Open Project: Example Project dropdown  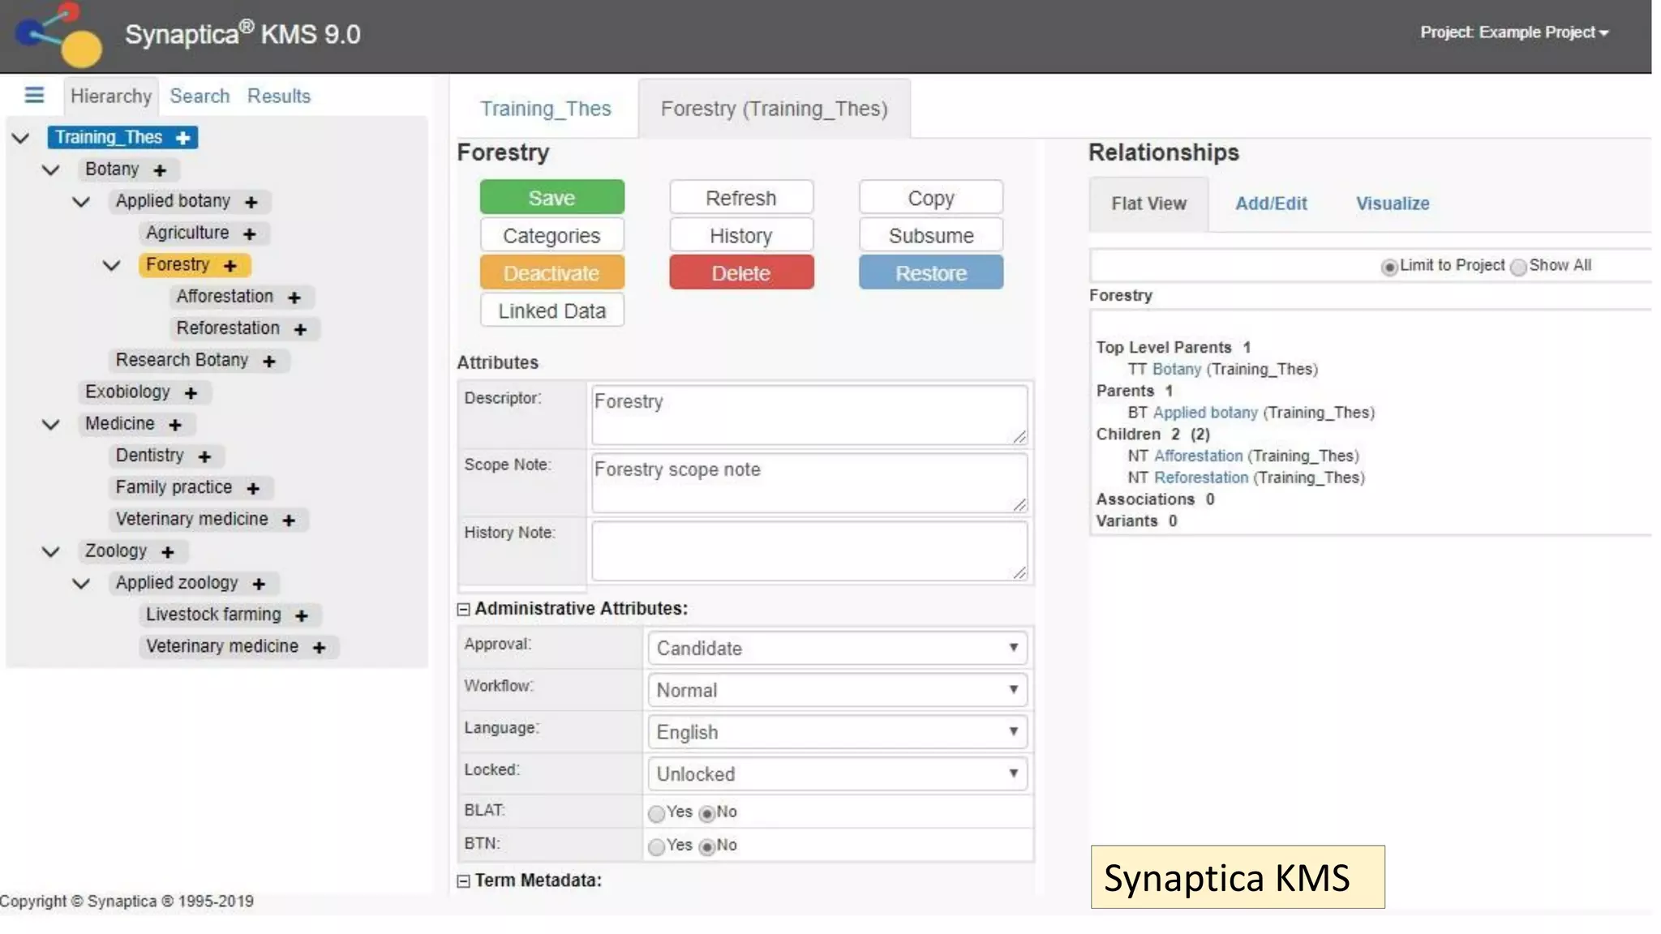(x=1514, y=32)
